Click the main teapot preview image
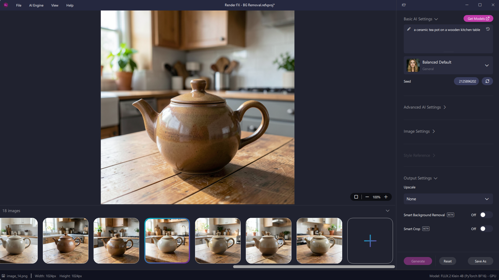The width and height of the screenshot is (499, 280). tap(198, 107)
